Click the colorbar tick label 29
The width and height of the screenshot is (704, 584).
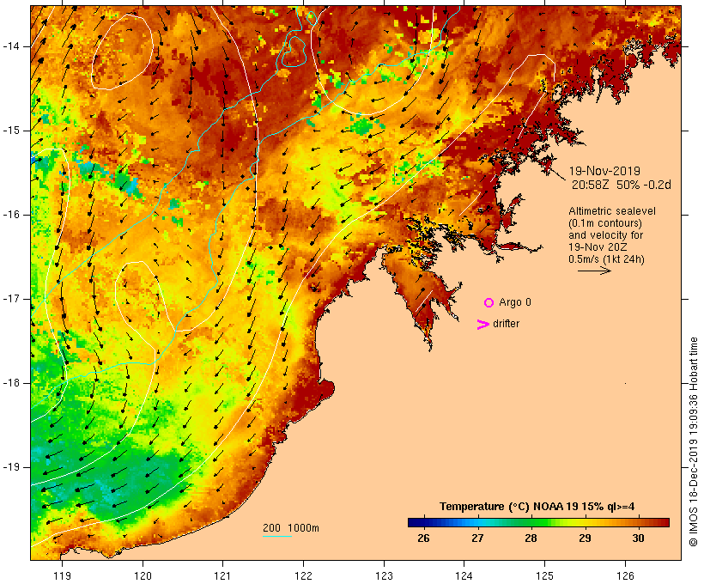[x=585, y=538]
